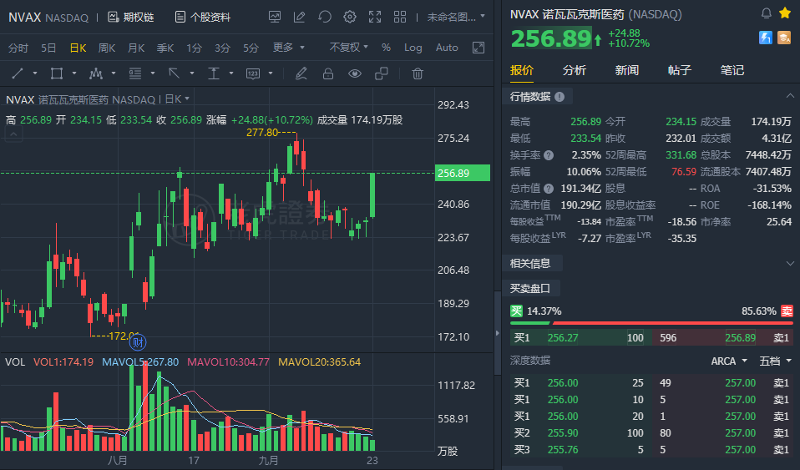The width and height of the screenshot is (800, 470).
Task: Select the 周K weekly timeframe
Action: (107, 48)
